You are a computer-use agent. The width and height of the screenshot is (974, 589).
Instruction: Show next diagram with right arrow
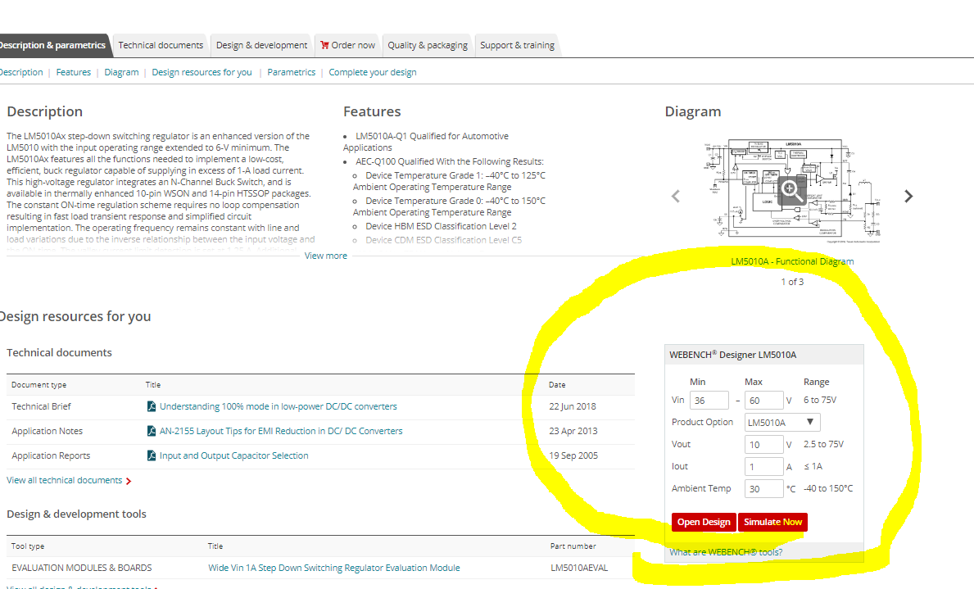coord(908,197)
